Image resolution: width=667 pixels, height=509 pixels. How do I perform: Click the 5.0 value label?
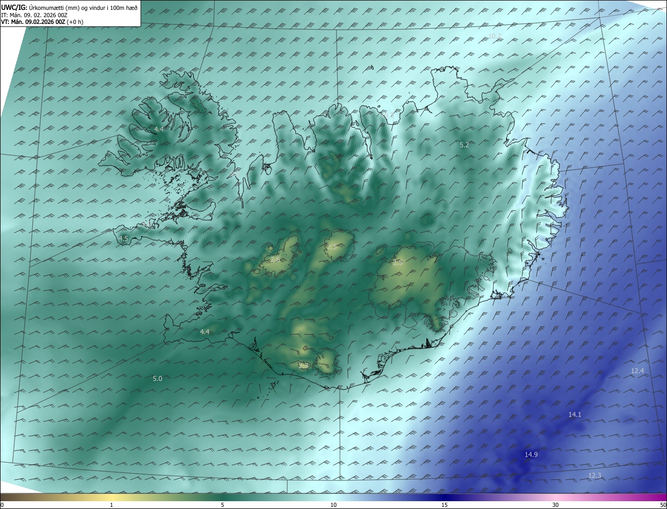[157, 379]
